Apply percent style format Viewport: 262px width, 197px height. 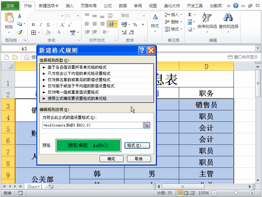click(x=135, y=25)
